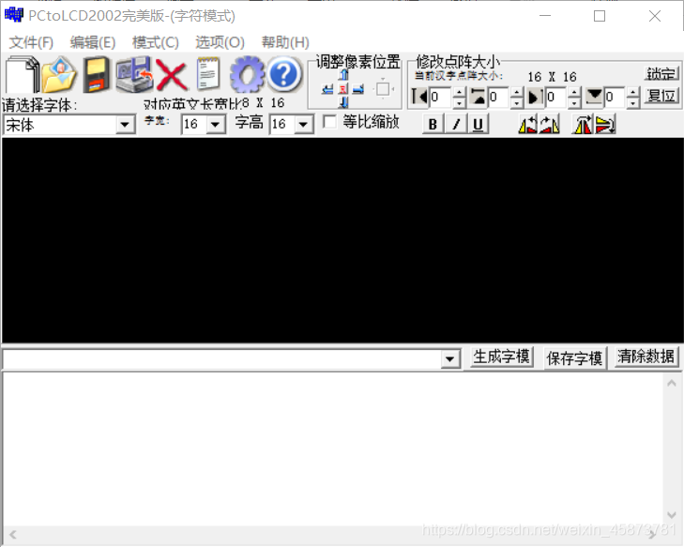Expand the text input combo box arrow
684x547 pixels.
click(x=450, y=359)
